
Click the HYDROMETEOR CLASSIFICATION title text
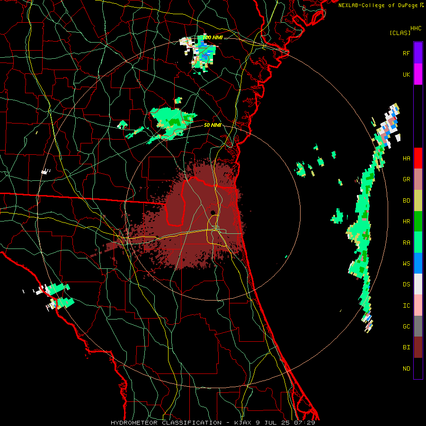[166, 423]
